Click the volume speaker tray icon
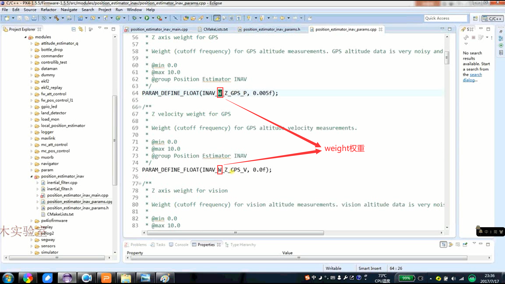The width and height of the screenshot is (505, 284). [x=453, y=278]
